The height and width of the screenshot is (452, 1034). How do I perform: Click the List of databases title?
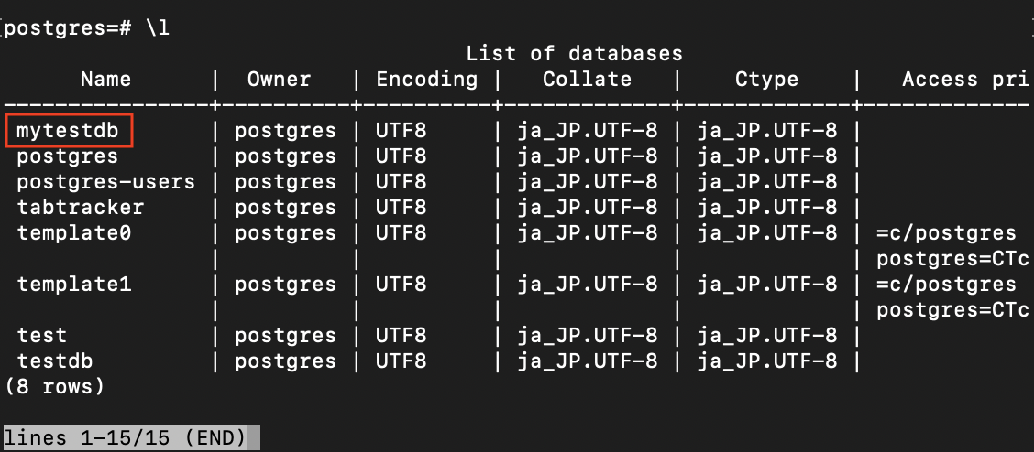575,53
